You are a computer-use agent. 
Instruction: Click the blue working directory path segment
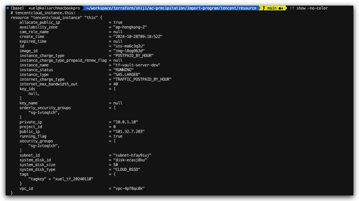pyautogui.click(x=171, y=8)
